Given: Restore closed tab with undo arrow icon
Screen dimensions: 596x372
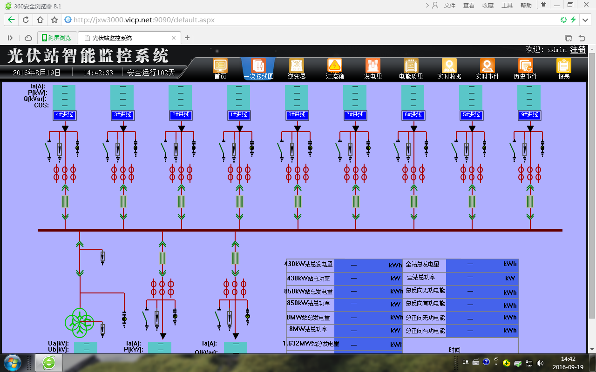Looking at the screenshot, I should click(582, 38).
